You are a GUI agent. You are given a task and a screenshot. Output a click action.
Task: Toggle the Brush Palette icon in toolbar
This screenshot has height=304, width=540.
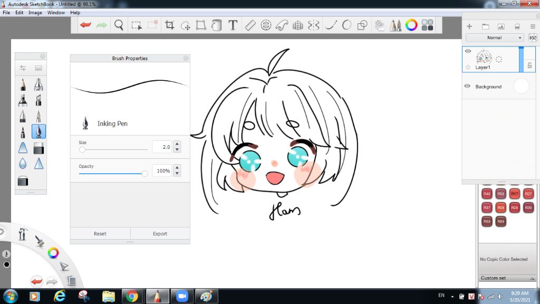click(396, 25)
